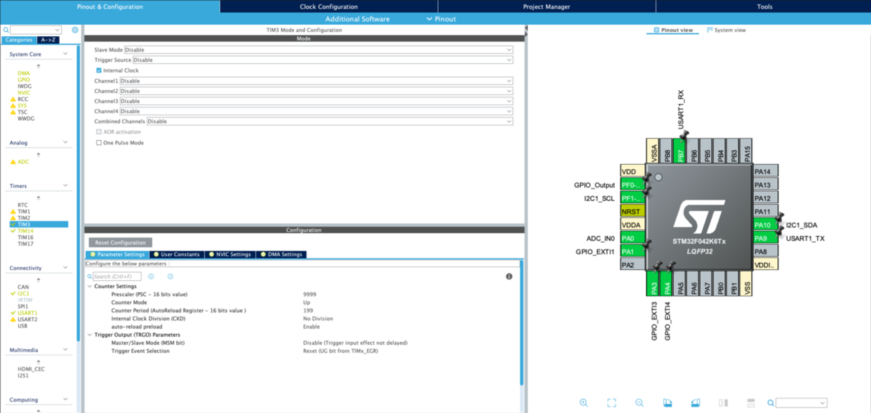This screenshot has width=871, height=413.
Task: Click the Reset Configuration button
Action: click(121, 242)
